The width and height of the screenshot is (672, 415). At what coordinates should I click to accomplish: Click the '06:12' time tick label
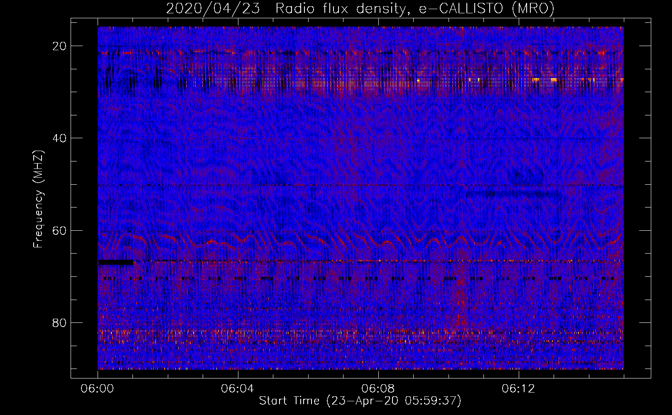click(518, 389)
